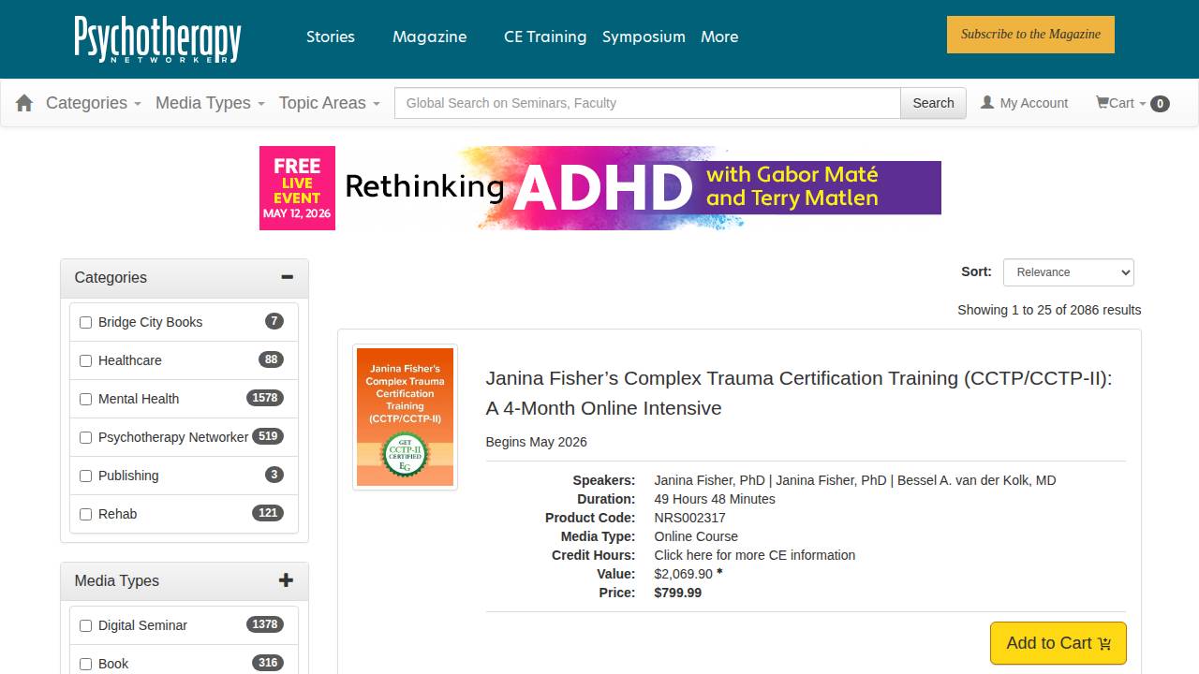This screenshot has height=674, width=1199.
Task: Select the Rehab category checkbox
Action: click(86, 514)
